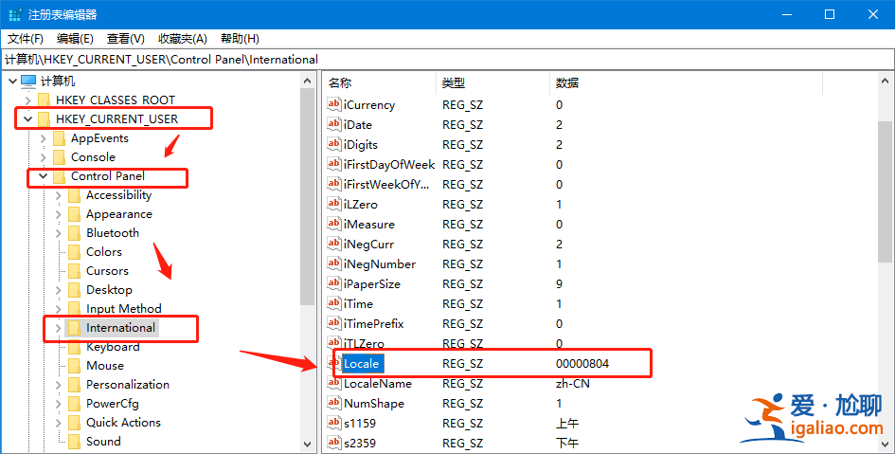Click the iNegCurr string value icon
The height and width of the screenshot is (454, 895).
point(334,244)
